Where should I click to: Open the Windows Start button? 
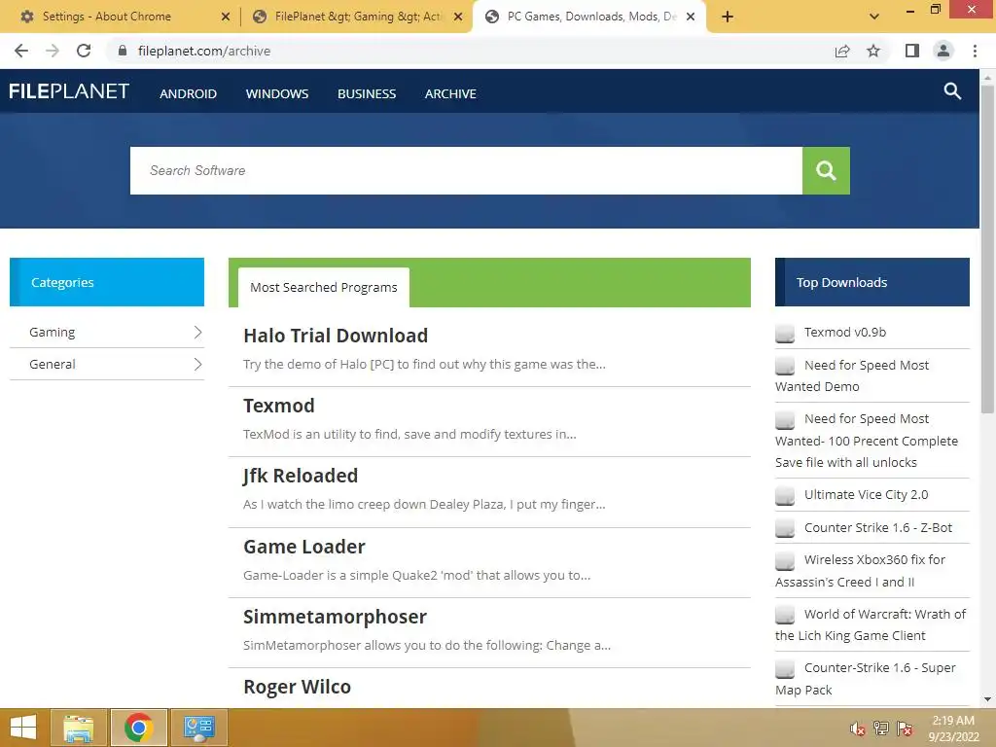click(x=23, y=728)
